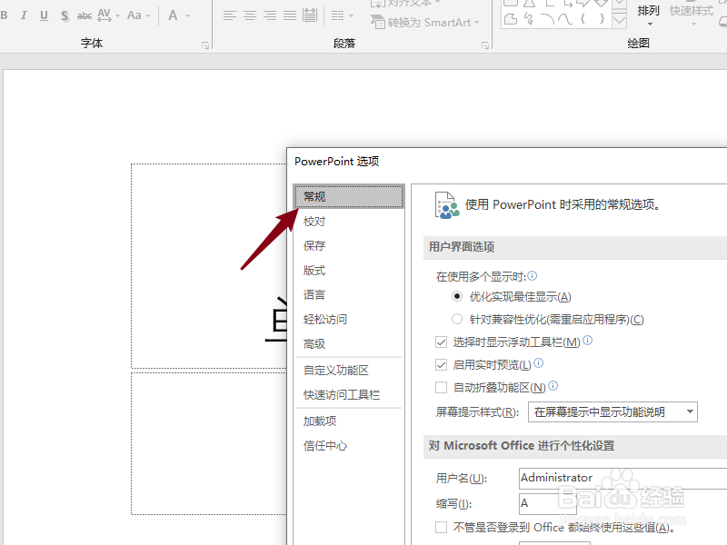The height and width of the screenshot is (545, 727).
Task: Toggle Bold formatting in the ribbon
Action: (5, 15)
